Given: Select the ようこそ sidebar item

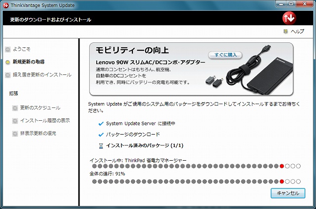Looking at the screenshot, I should coord(22,49).
